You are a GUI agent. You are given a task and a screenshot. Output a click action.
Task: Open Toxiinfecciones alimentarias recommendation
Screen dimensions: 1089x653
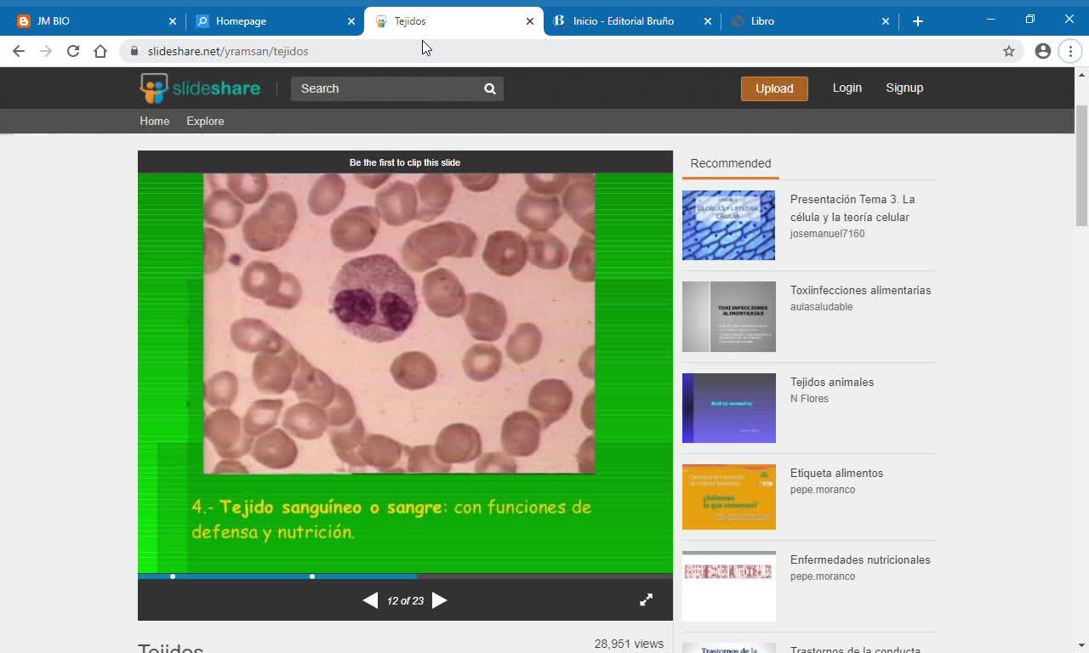[x=860, y=290]
